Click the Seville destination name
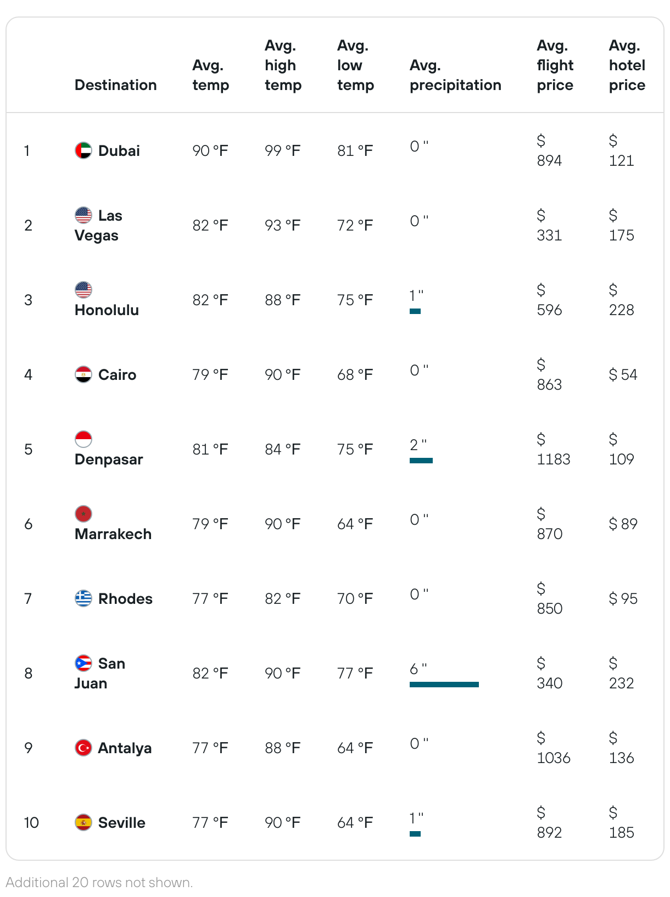 point(122,823)
